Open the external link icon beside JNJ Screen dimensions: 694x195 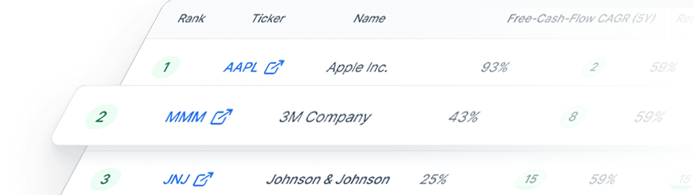click(203, 179)
